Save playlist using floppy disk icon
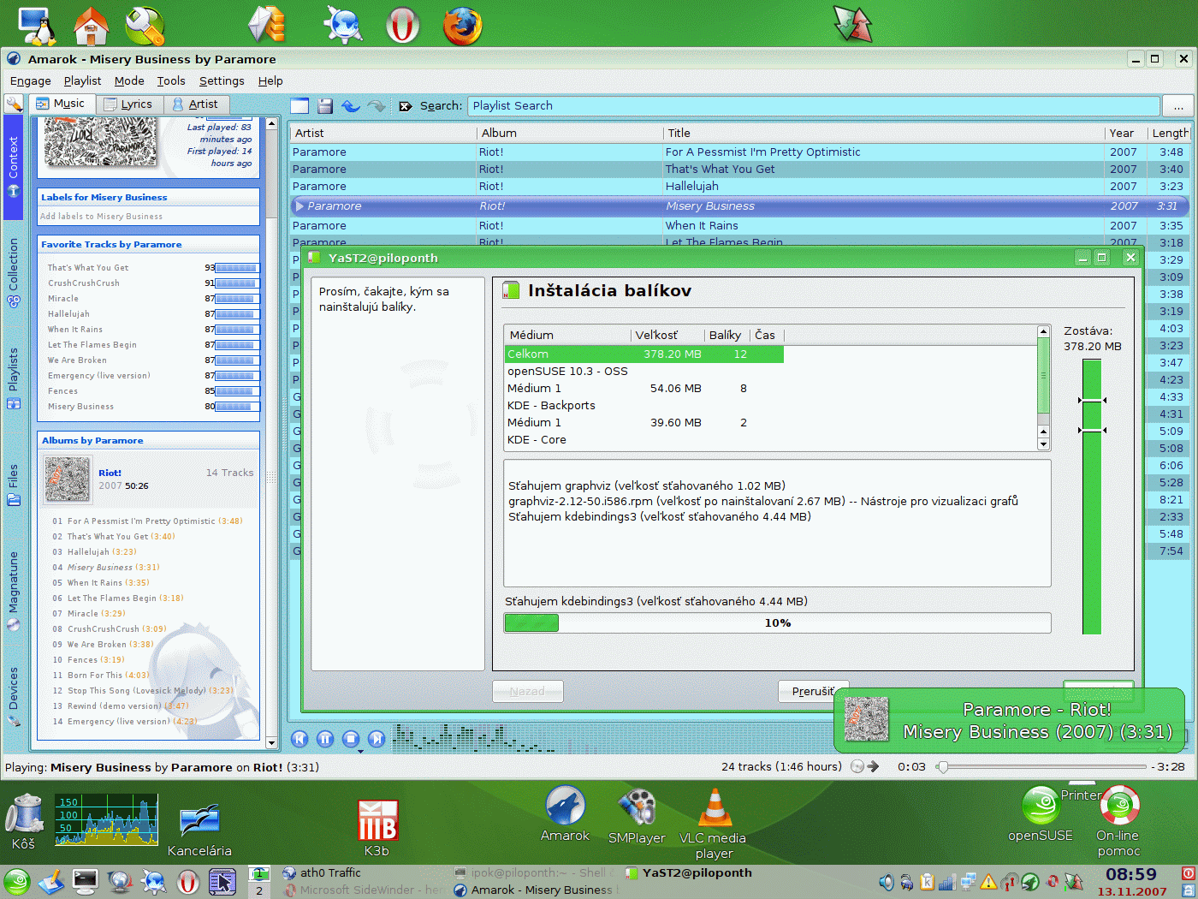The image size is (1198, 899). point(325,105)
